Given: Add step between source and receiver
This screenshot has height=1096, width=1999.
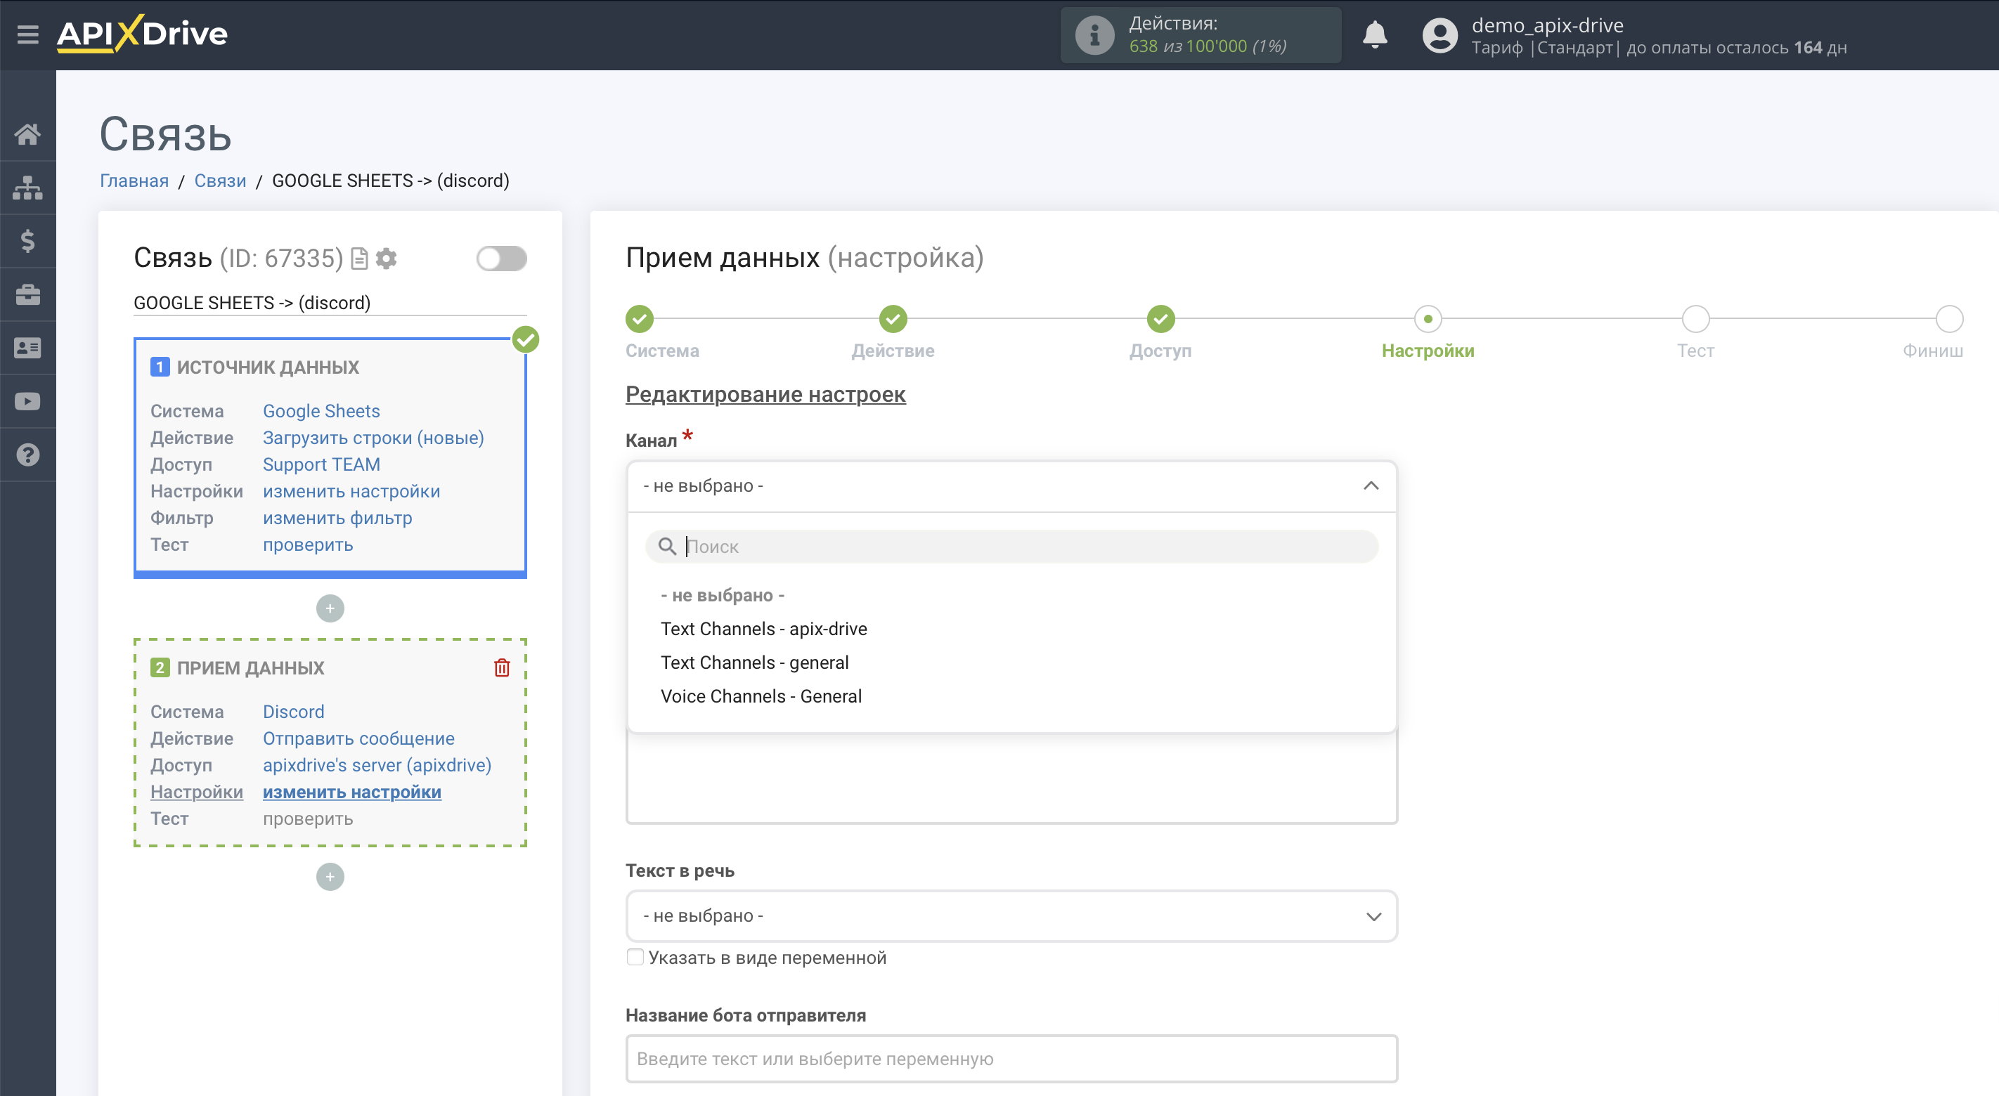Looking at the screenshot, I should point(330,609).
